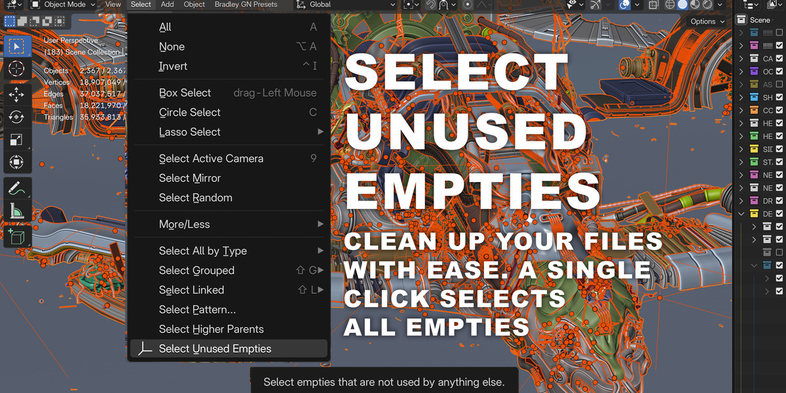Activate the Annotate pencil tool

point(16,188)
